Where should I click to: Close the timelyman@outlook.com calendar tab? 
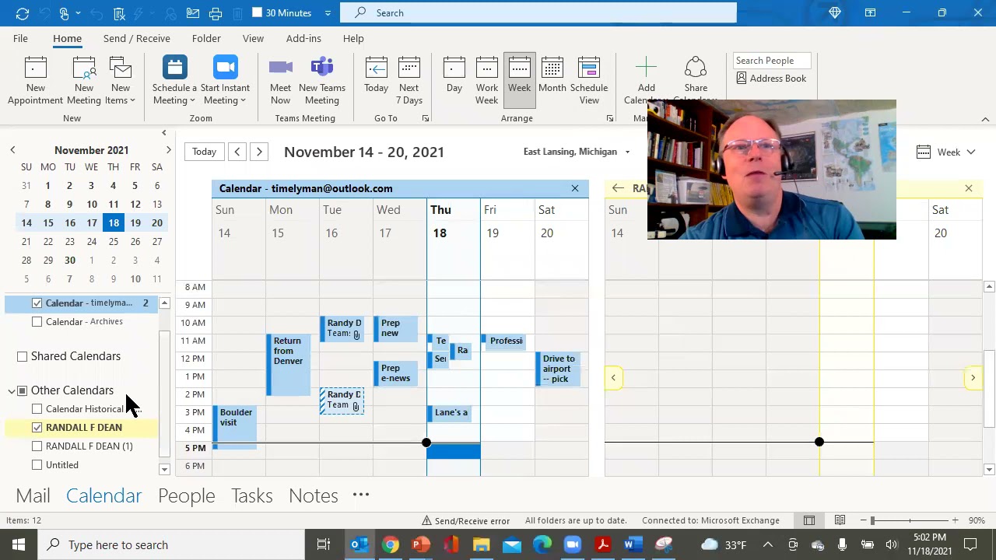tap(575, 188)
